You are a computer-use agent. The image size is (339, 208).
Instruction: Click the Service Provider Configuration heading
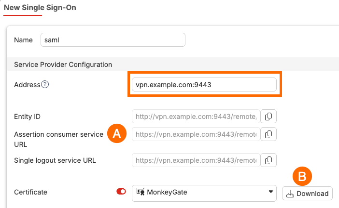[63, 65]
